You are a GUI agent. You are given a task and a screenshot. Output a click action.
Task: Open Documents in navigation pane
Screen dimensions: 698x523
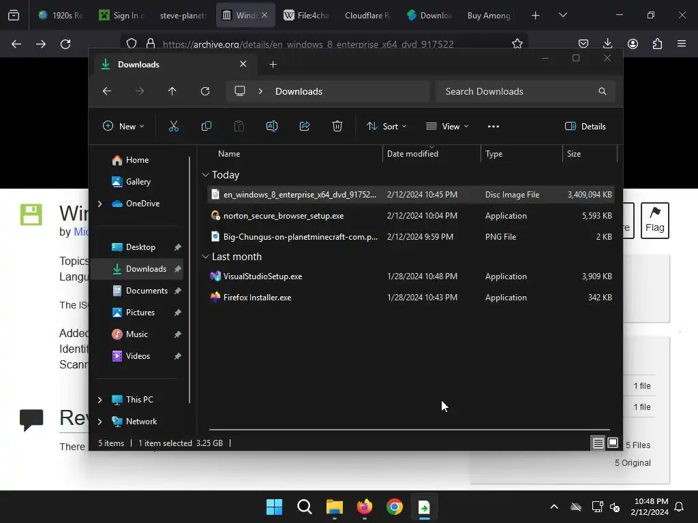(x=147, y=291)
